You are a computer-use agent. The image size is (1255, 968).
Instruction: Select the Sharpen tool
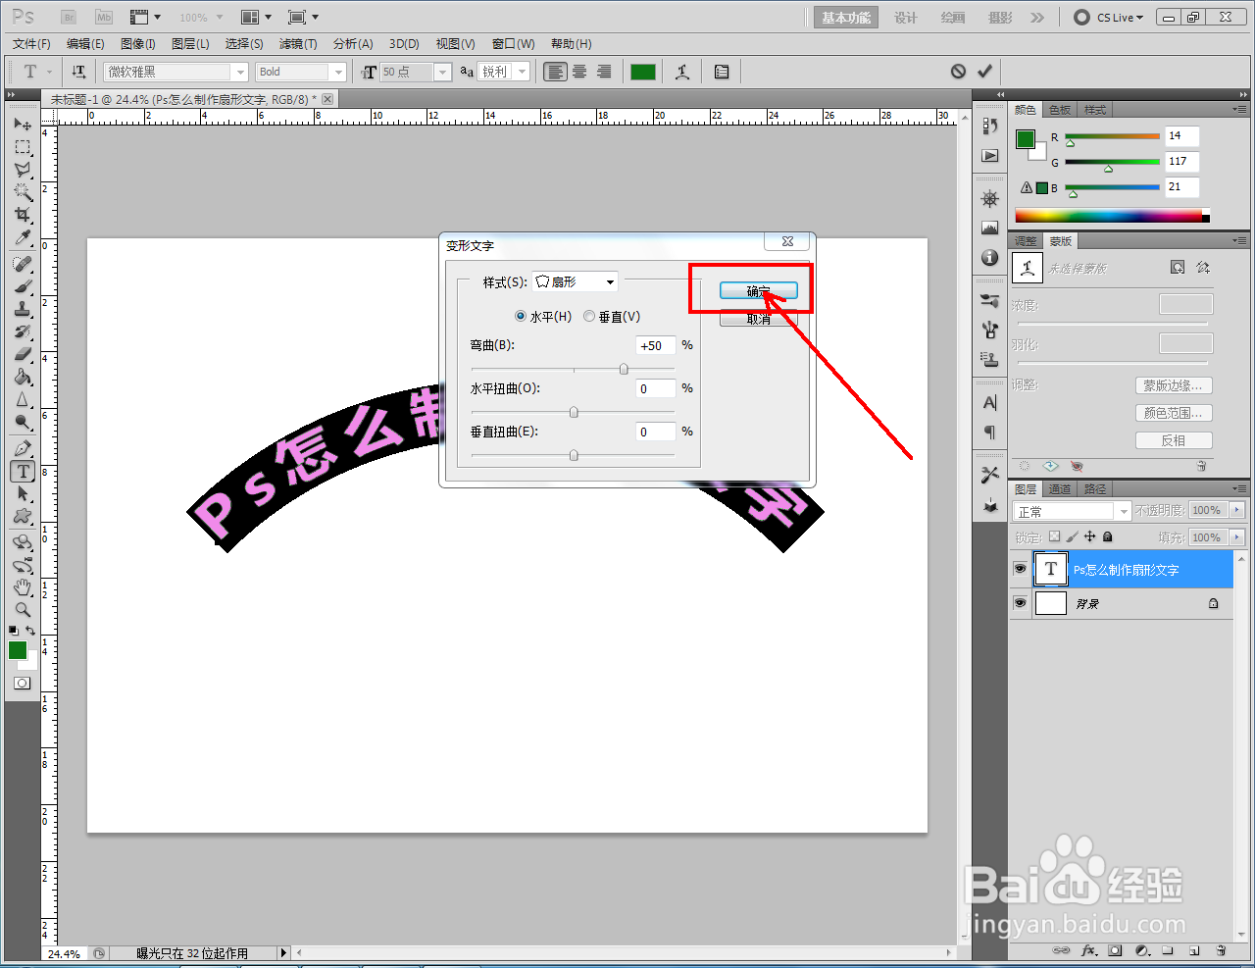[23, 399]
